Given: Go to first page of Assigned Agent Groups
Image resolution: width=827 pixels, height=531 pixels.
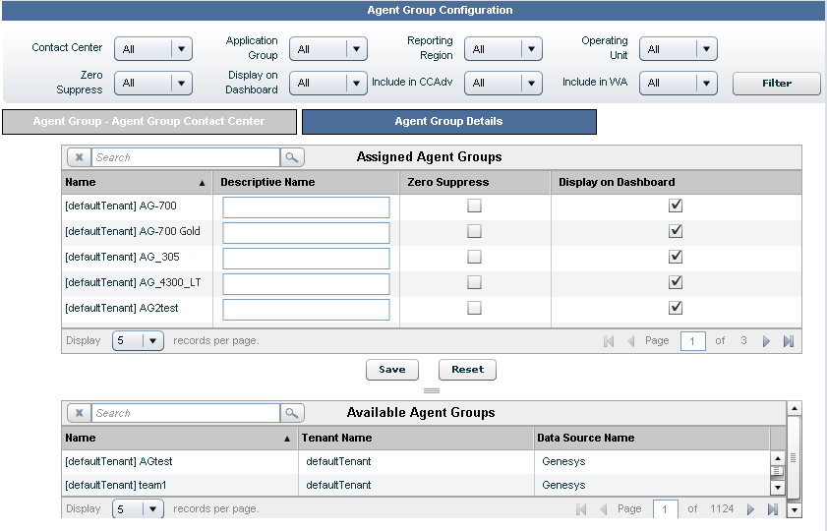Looking at the screenshot, I should [609, 341].
